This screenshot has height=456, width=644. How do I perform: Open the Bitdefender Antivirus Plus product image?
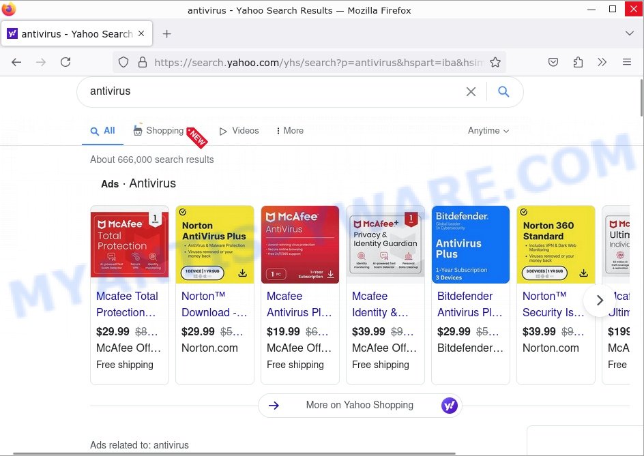[471, 245]
